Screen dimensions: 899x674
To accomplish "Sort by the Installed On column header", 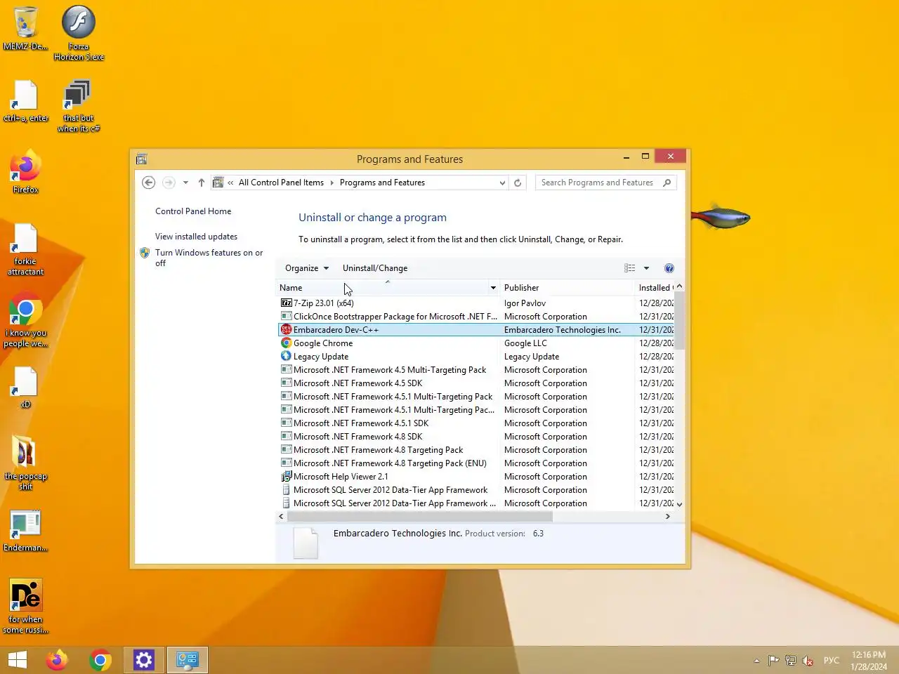I will pos(655,288).
